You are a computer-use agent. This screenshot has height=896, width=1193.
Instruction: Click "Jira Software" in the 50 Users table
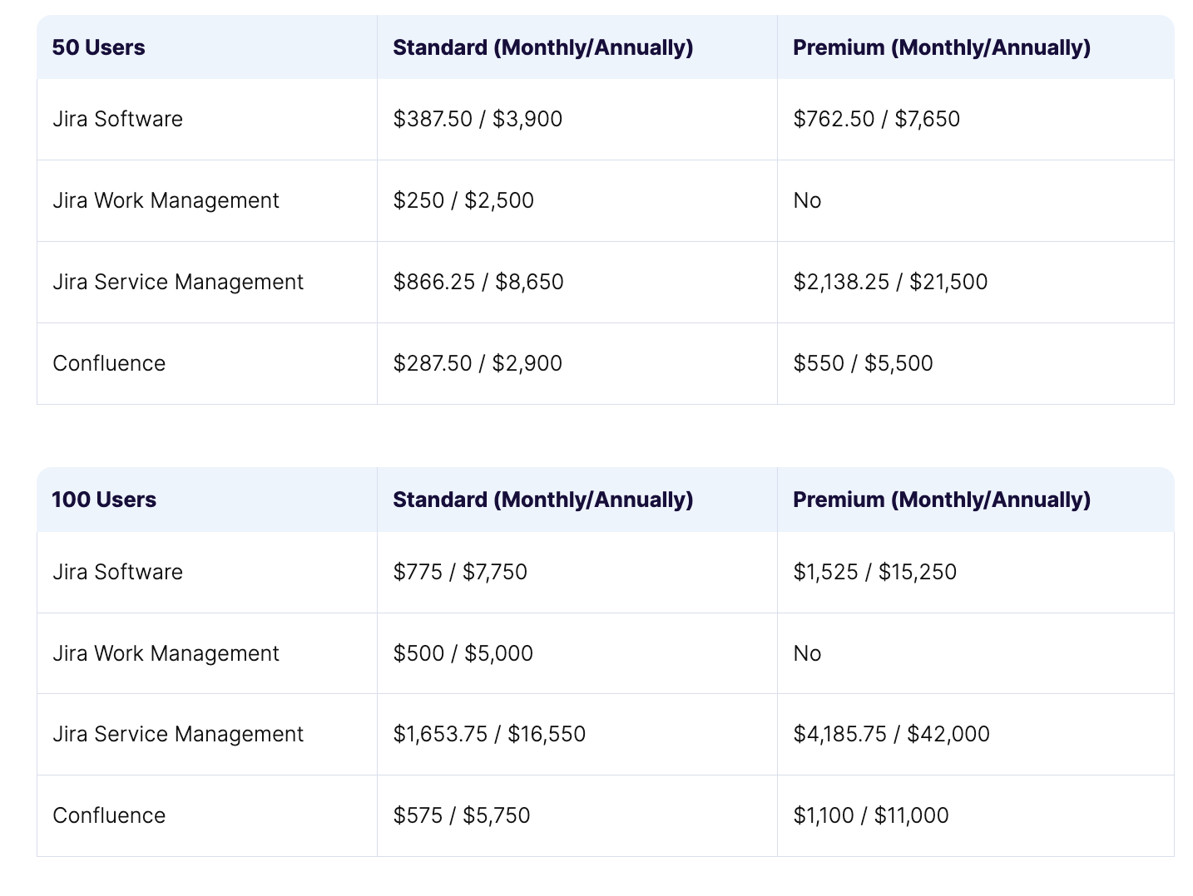[117, 119]
